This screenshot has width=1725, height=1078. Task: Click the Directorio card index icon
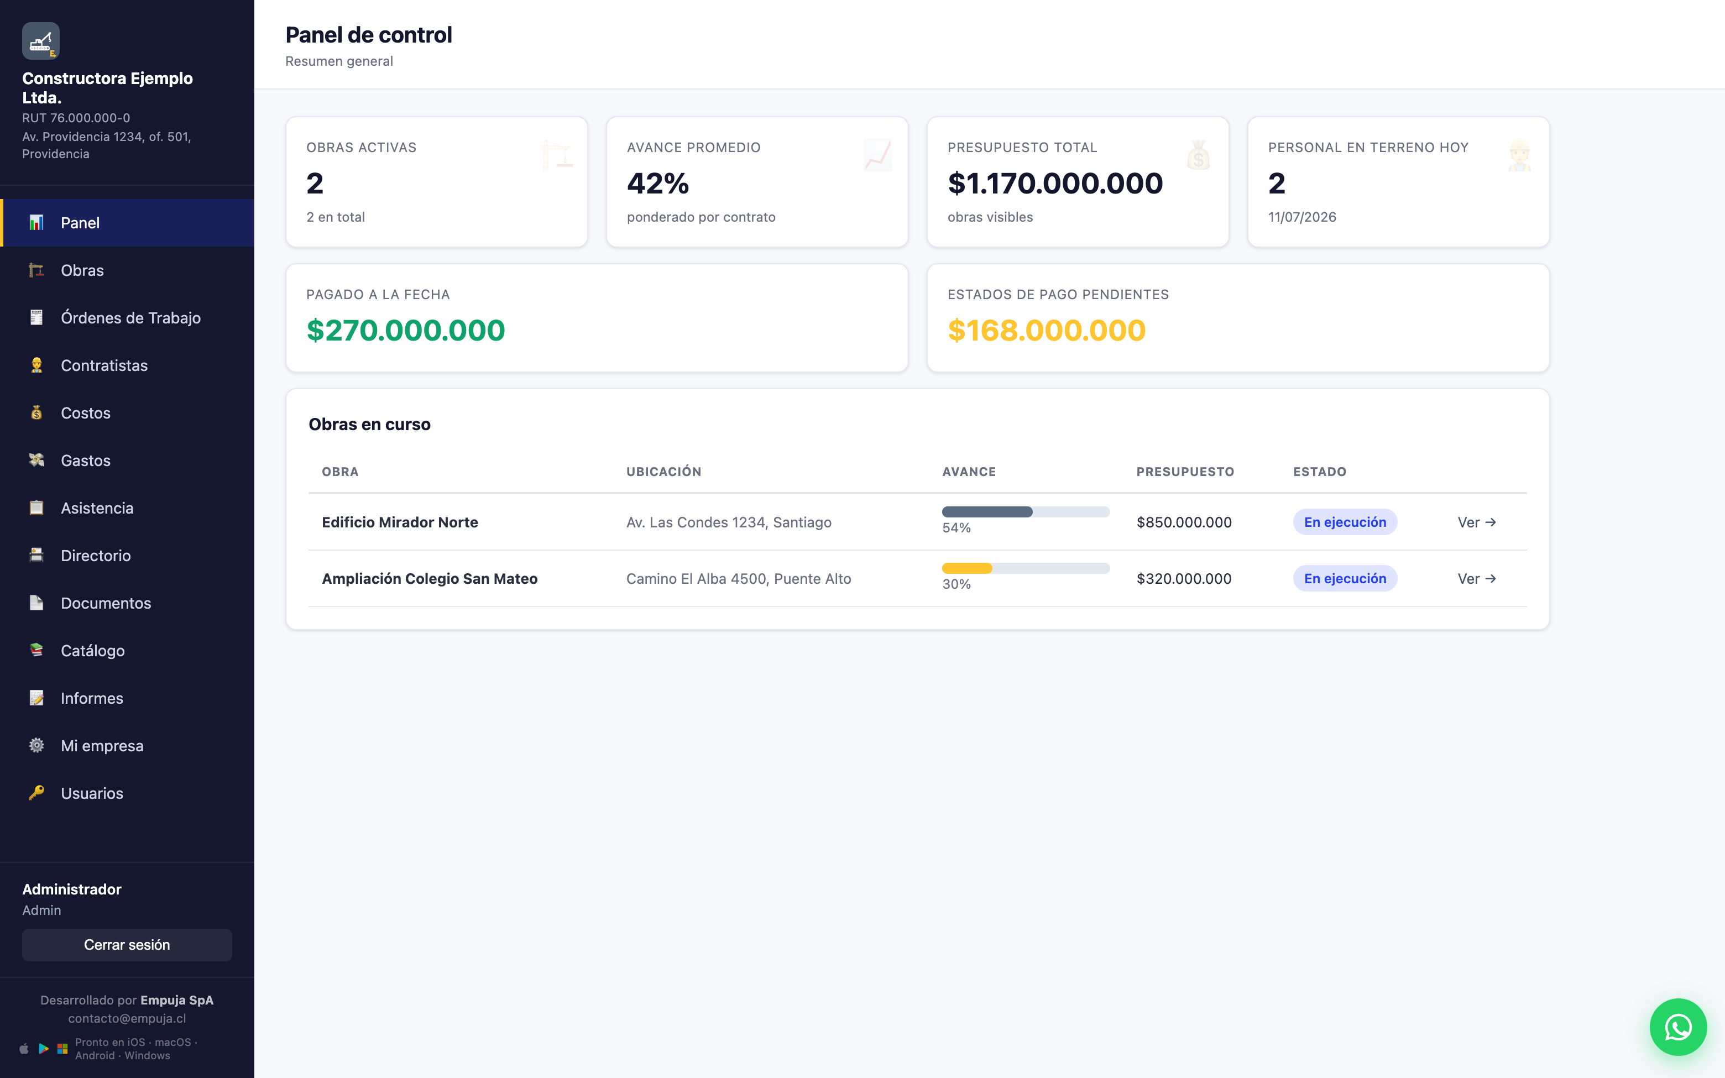[36, 556]
